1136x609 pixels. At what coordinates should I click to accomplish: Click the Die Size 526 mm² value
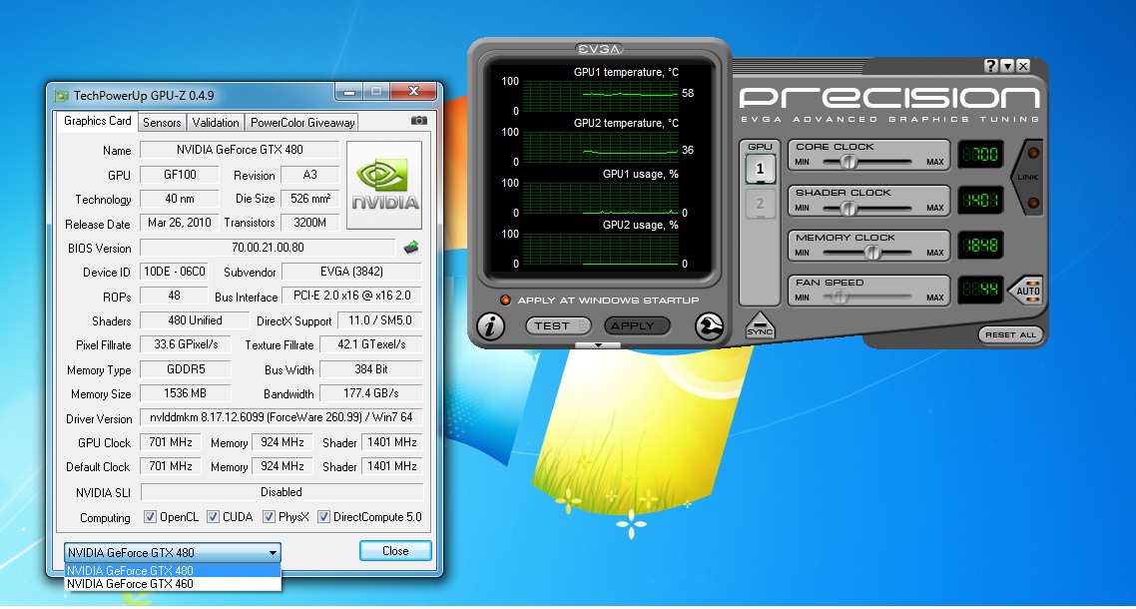(310, 199)
